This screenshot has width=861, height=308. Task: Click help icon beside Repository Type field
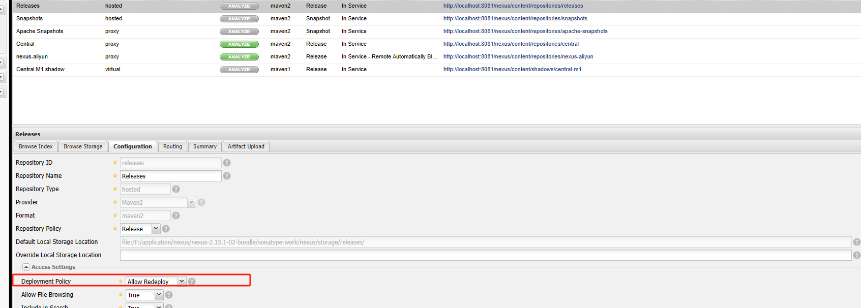tap(176, 189)
